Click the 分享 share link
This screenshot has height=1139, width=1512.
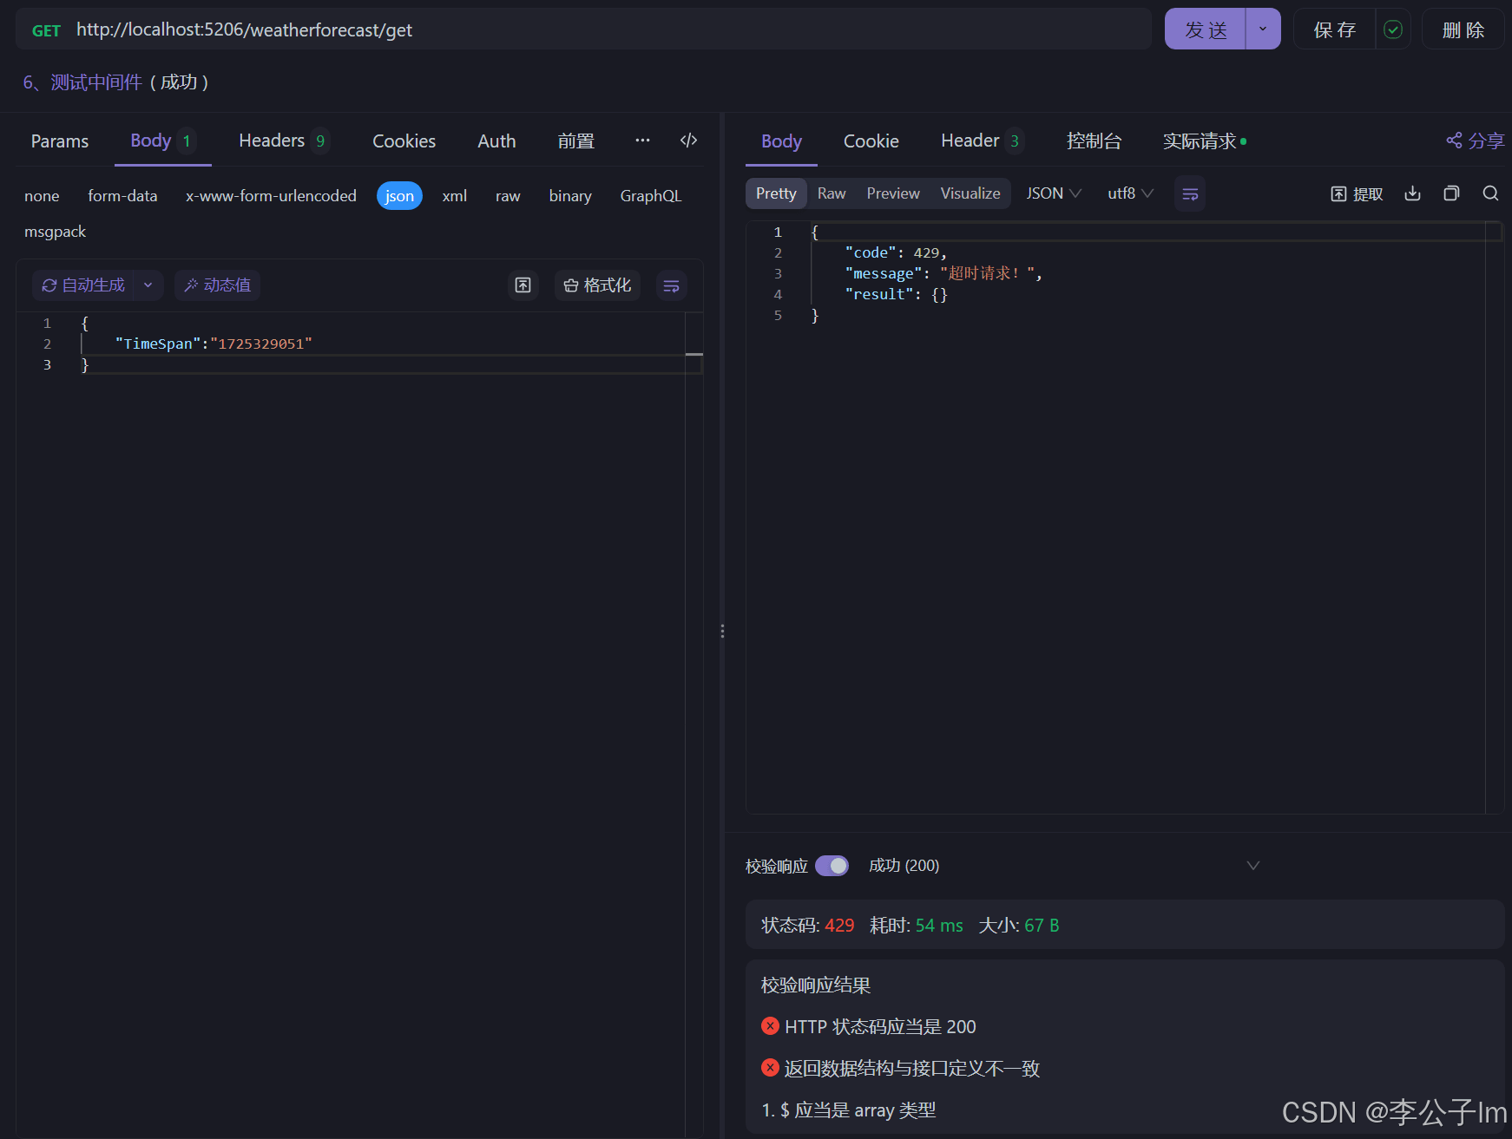click(x=1475, y=141)
